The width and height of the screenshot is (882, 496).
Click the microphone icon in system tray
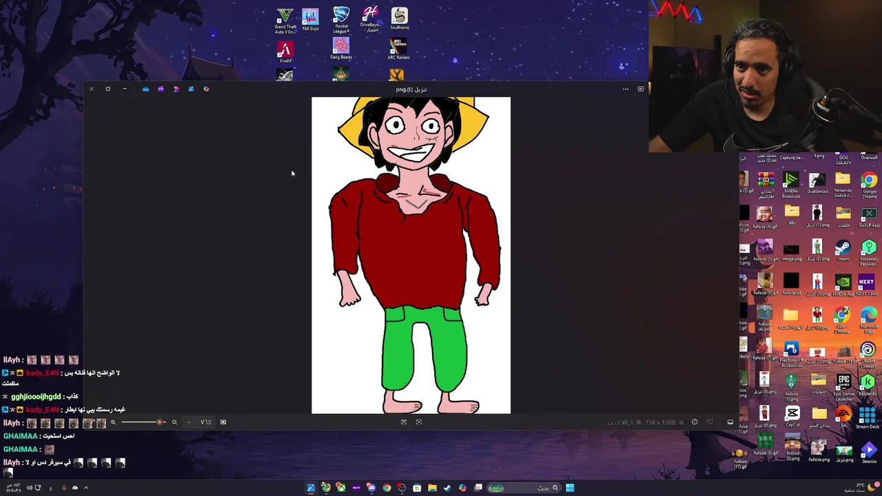coord(63,488)
